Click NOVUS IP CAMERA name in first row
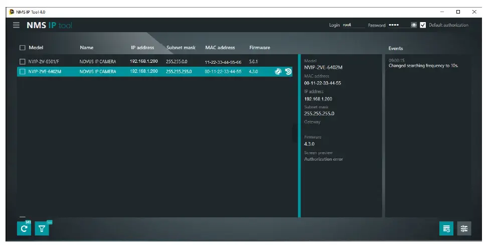 (x=98, y=62)
